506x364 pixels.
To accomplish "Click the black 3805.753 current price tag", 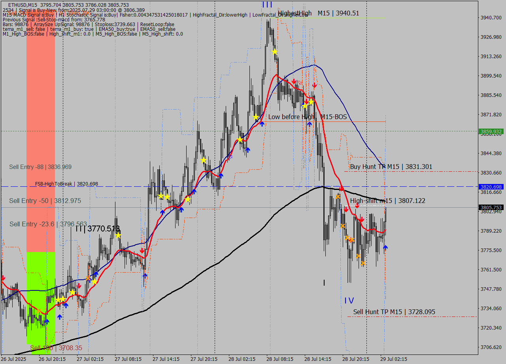I will [x=491, y=207].
